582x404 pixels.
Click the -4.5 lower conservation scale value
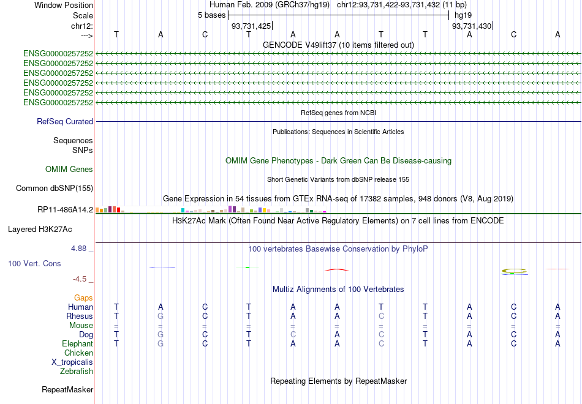coord(80,279)
